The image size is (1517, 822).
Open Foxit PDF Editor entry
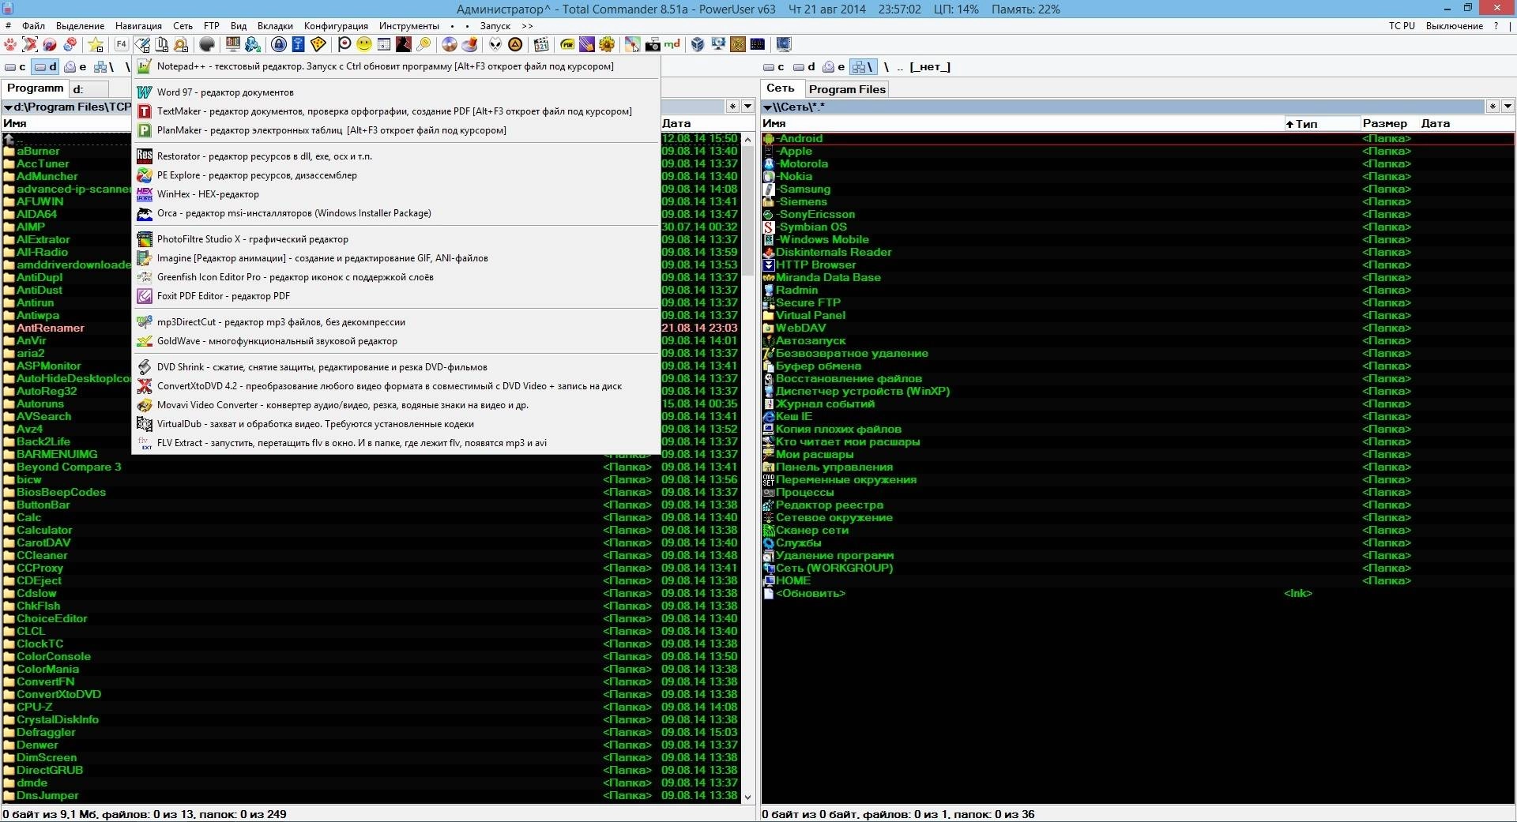[x=396, y=296]
